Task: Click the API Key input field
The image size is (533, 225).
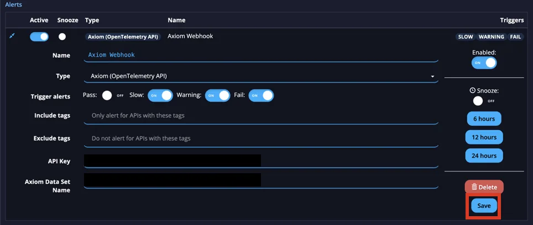Action: coord(261,161)
